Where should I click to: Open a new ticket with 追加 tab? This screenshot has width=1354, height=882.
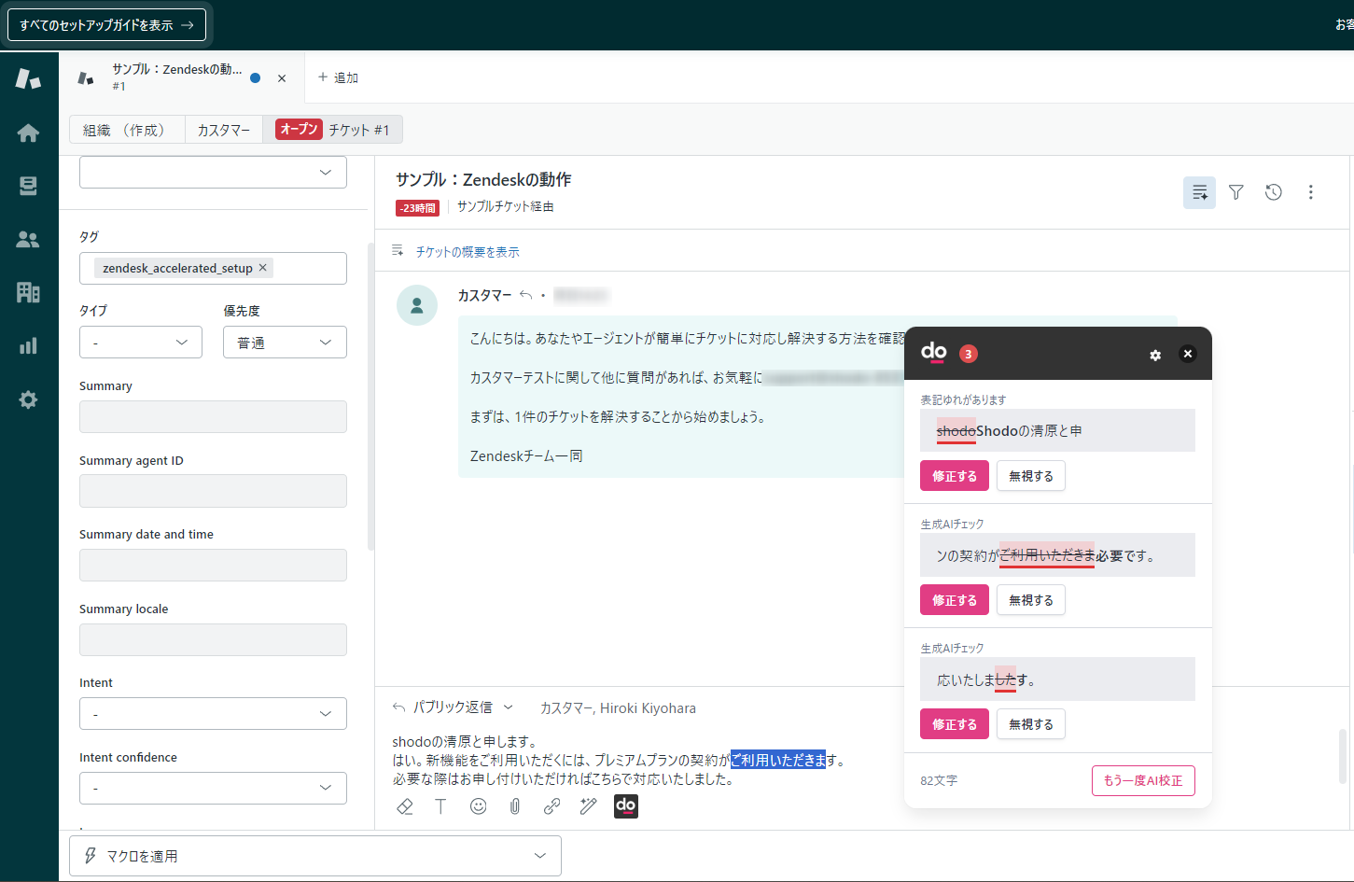(x=338, y=77)
